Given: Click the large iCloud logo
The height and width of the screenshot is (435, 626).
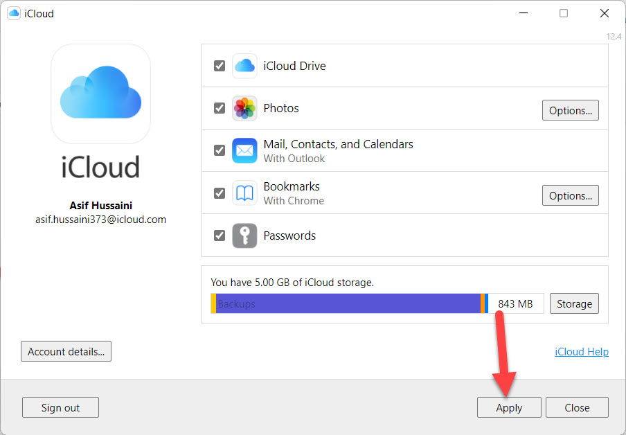Looking at the screenshot, I should (100, 94).
